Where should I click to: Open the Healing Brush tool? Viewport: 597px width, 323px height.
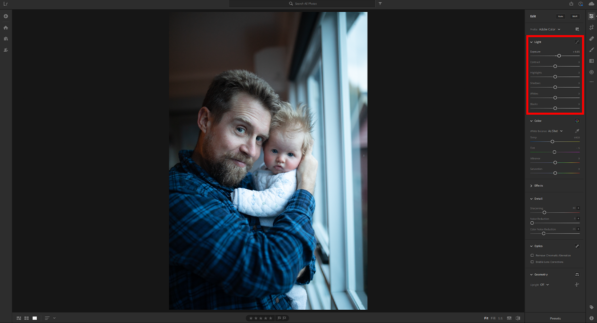pyautogui.click(x=591, y=38)
